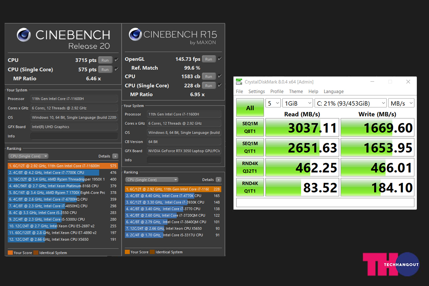
Task: Click the 1669.60 sequential write result
Action: 378,127
